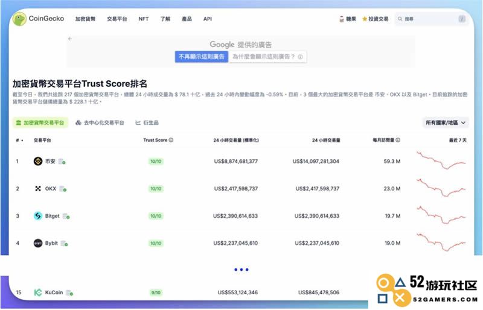483x310 pixels.
Task: Open the 币安 exchange link
Action: 50,161
